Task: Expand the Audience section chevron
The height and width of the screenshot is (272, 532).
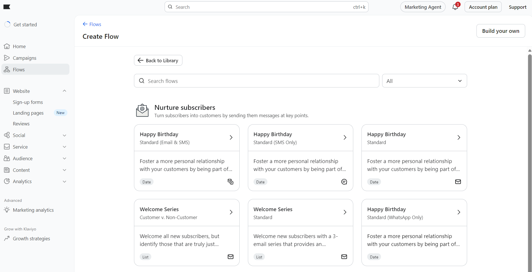Action: [x=65, y=158]
